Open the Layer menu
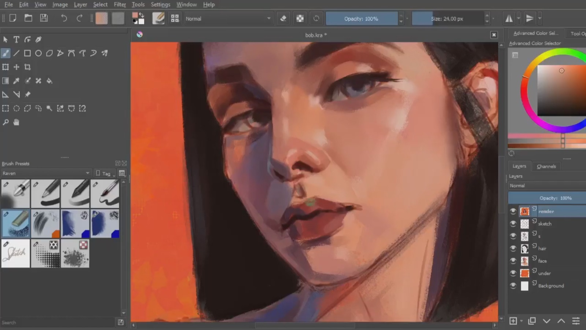This screenshot has height=330, width=586. click(x=80, y=4)
